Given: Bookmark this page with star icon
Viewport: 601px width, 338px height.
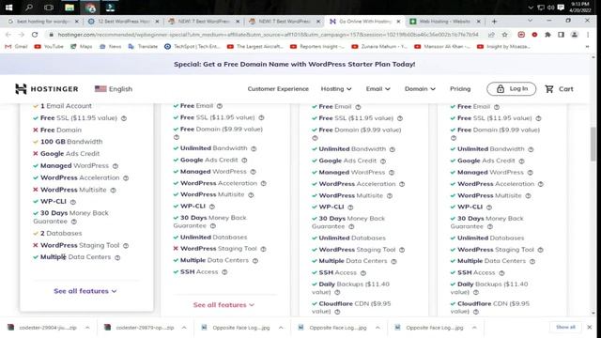Looking at the screenshot, I should 505,35.
